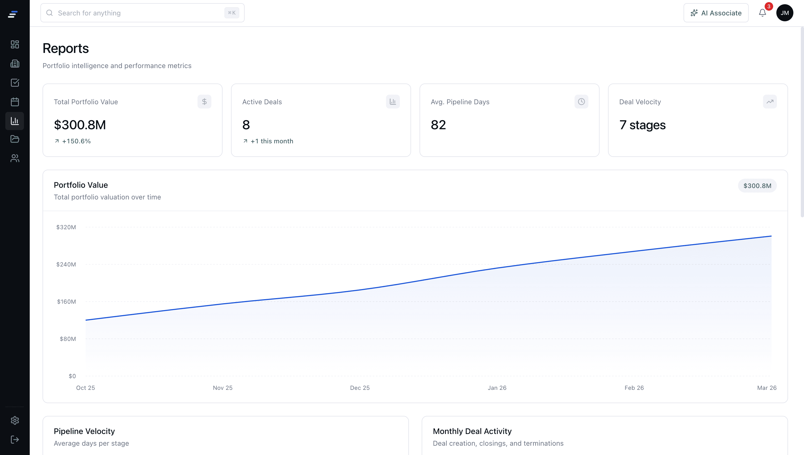Open the AI Associate panel
Screen dimensions: 804x455
(x=716, y=13)
